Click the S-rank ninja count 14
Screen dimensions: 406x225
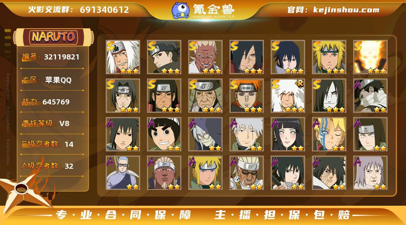69,144
